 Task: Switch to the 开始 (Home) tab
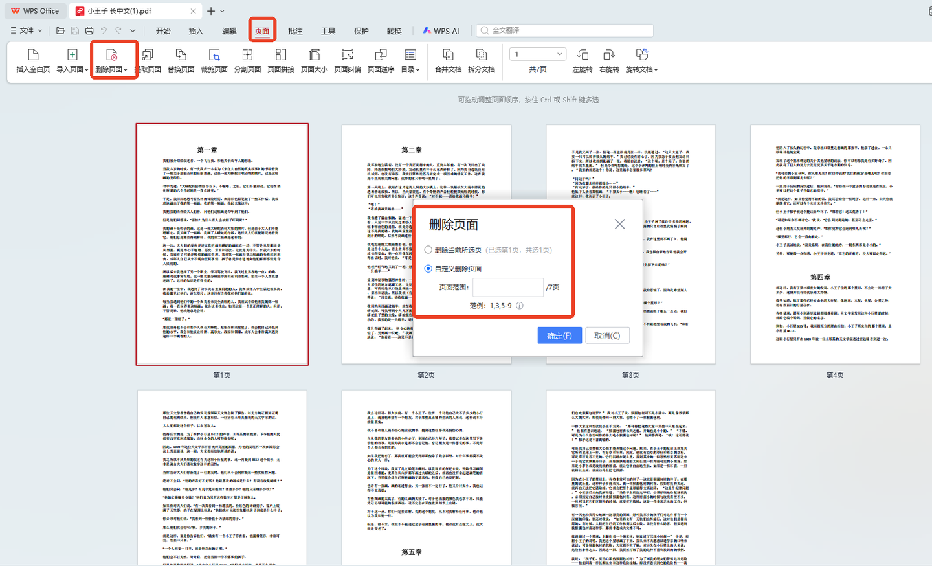pos(163,31)
